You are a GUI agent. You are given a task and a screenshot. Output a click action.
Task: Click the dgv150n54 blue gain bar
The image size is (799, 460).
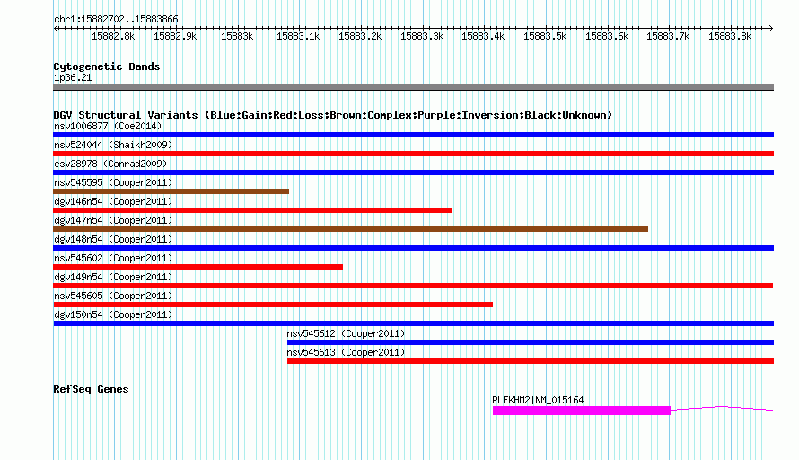tap(413, 323)
